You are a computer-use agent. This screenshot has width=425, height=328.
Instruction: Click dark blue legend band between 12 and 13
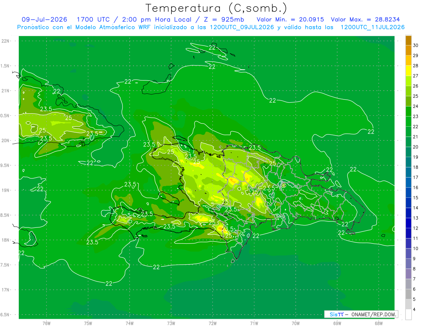(408, 223)
